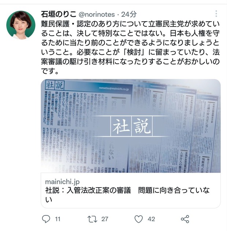Click the reply count 11

57,219
